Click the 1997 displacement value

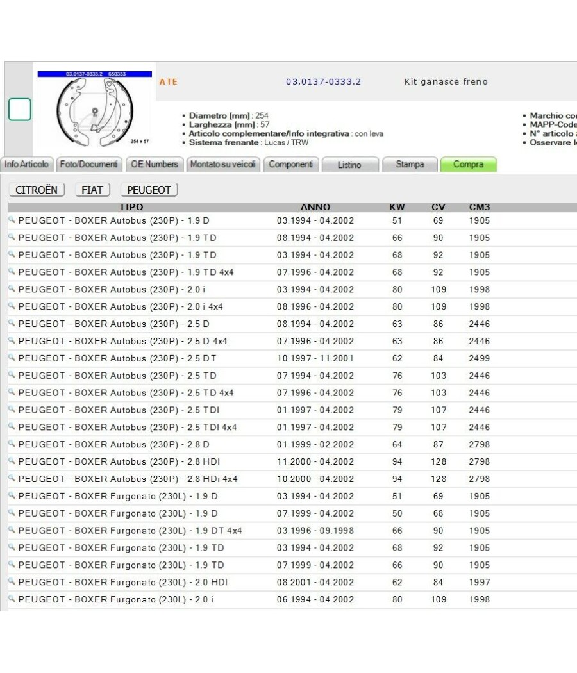click(480, 583)
